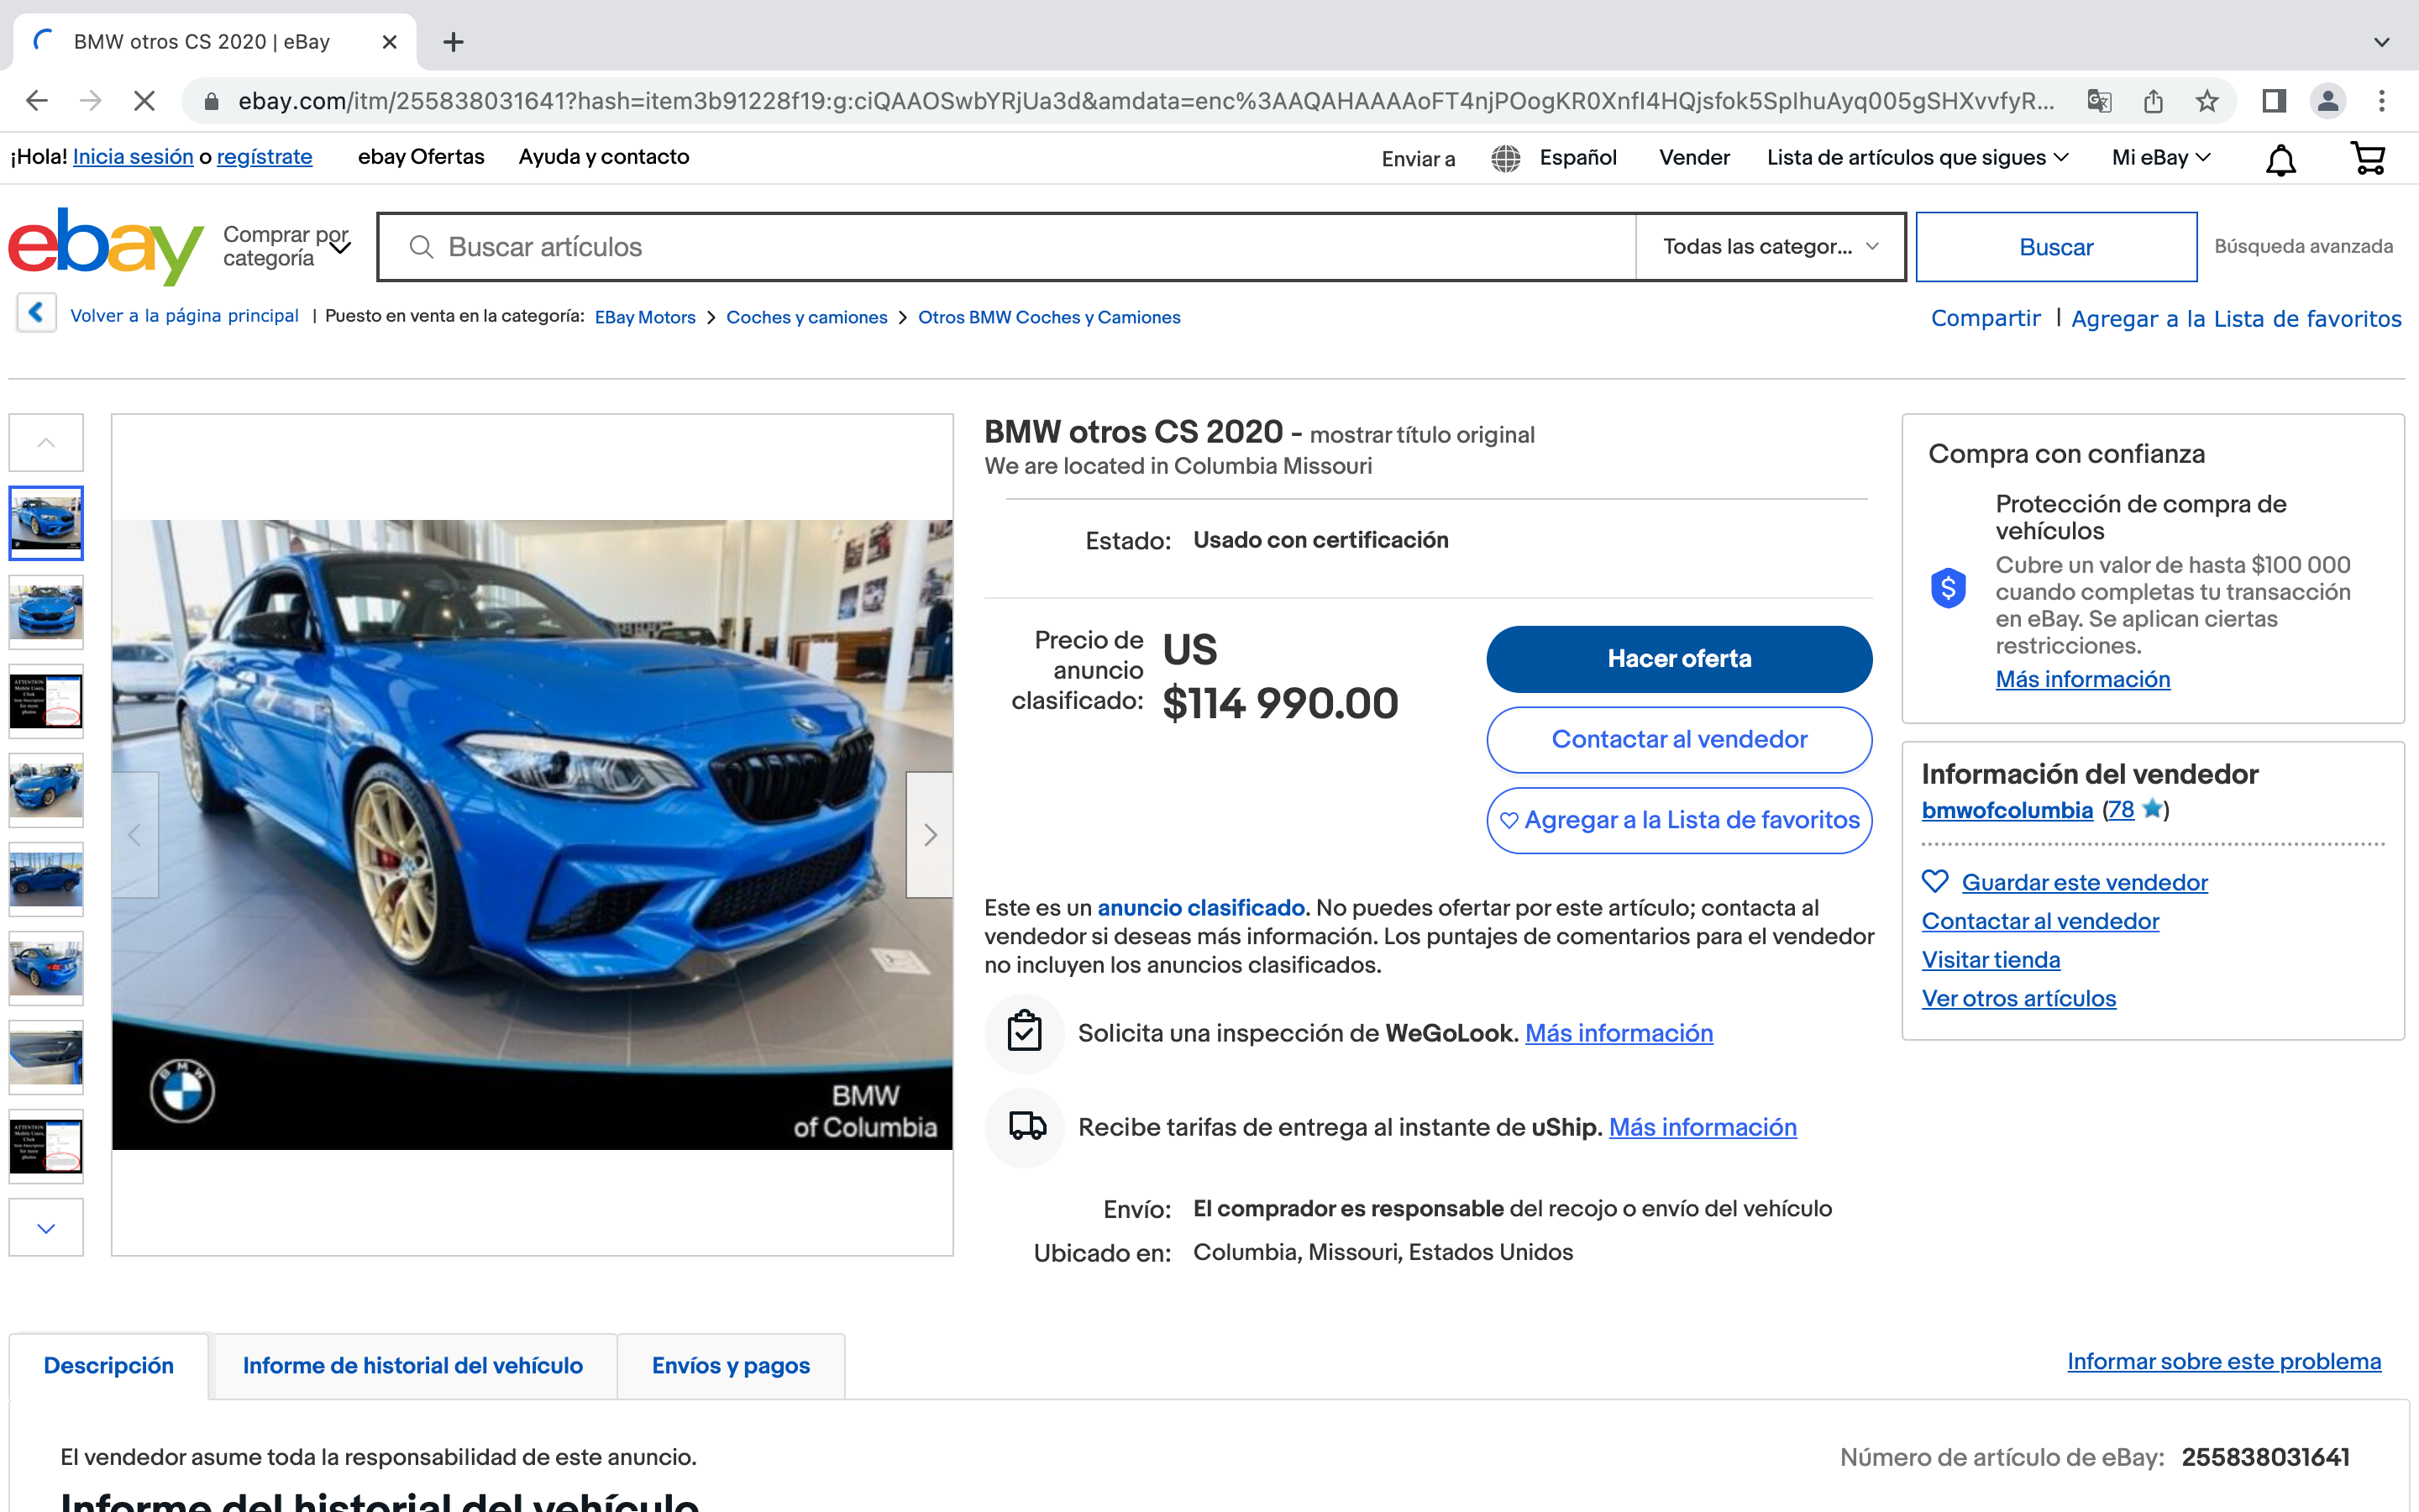Screen dimensions: 2419x1512
Task: Click the browser forward arrow
Action: click(91, 101)
